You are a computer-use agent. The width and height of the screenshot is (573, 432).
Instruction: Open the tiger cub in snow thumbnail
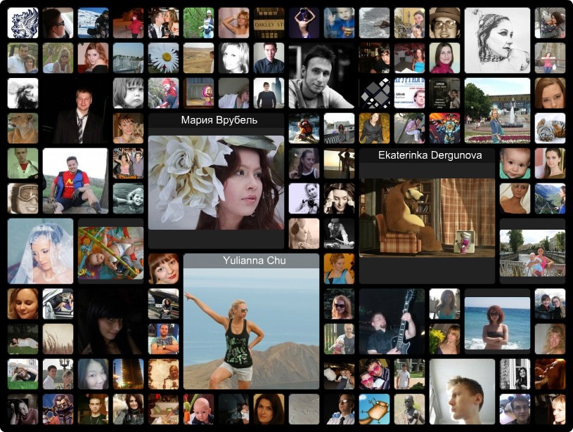point(550,128)
